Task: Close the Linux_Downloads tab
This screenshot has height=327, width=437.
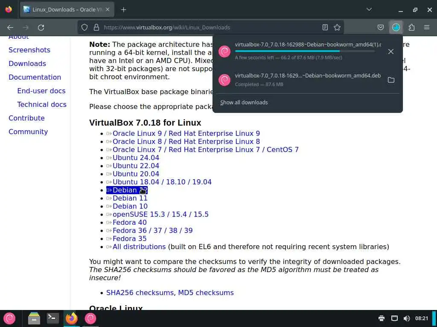Action: coord(108,10)
